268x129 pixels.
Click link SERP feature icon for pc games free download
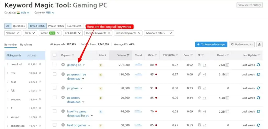tap(199, 74)
